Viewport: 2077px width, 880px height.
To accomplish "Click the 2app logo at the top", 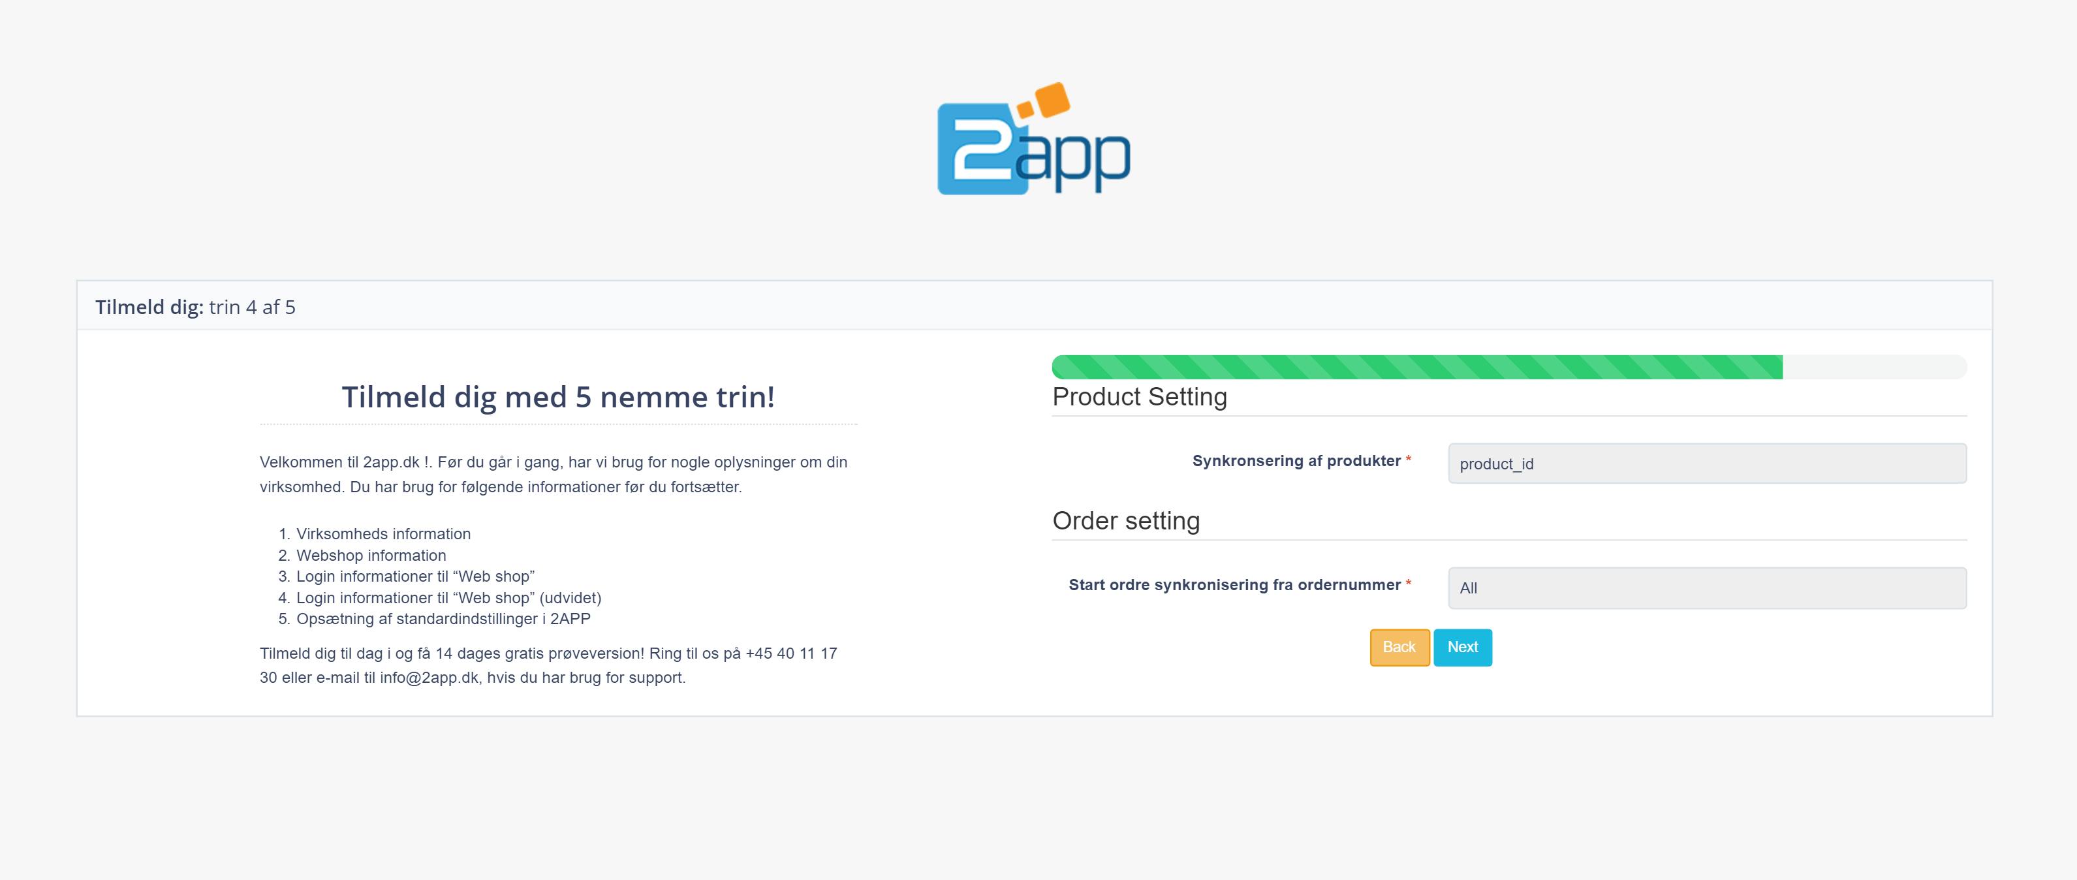I will click(1034, 138).
